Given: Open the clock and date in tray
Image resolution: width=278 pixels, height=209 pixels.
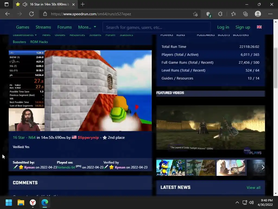Looking at the screenshot, I should pos(265,202).
